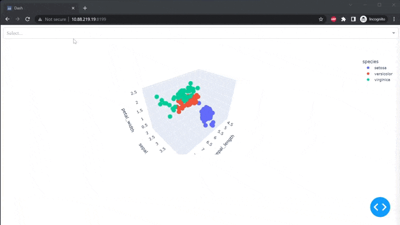The width and height of the screenshot is (400, 225).
Task: Click the blue setosa point cluster
Action: click(x=206, y=114)
